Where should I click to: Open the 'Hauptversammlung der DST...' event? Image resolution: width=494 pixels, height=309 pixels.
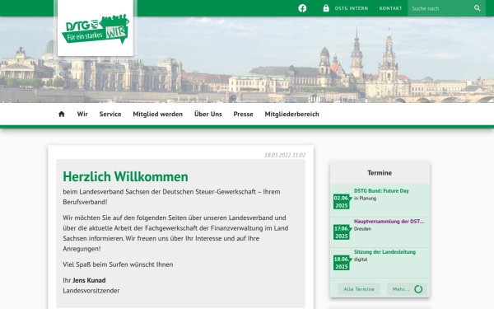point(389,222)
